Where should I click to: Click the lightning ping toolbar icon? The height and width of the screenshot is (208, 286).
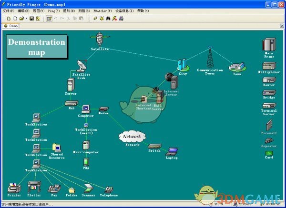pos(95,19)
